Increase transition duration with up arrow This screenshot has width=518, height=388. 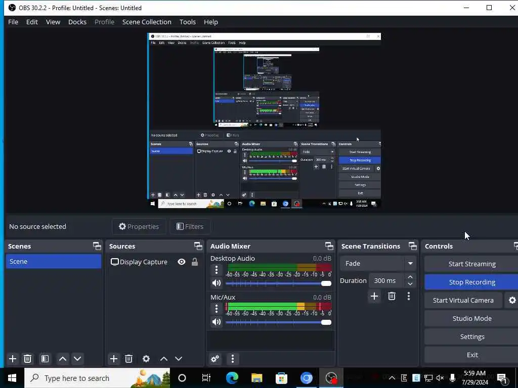point(410,277)
